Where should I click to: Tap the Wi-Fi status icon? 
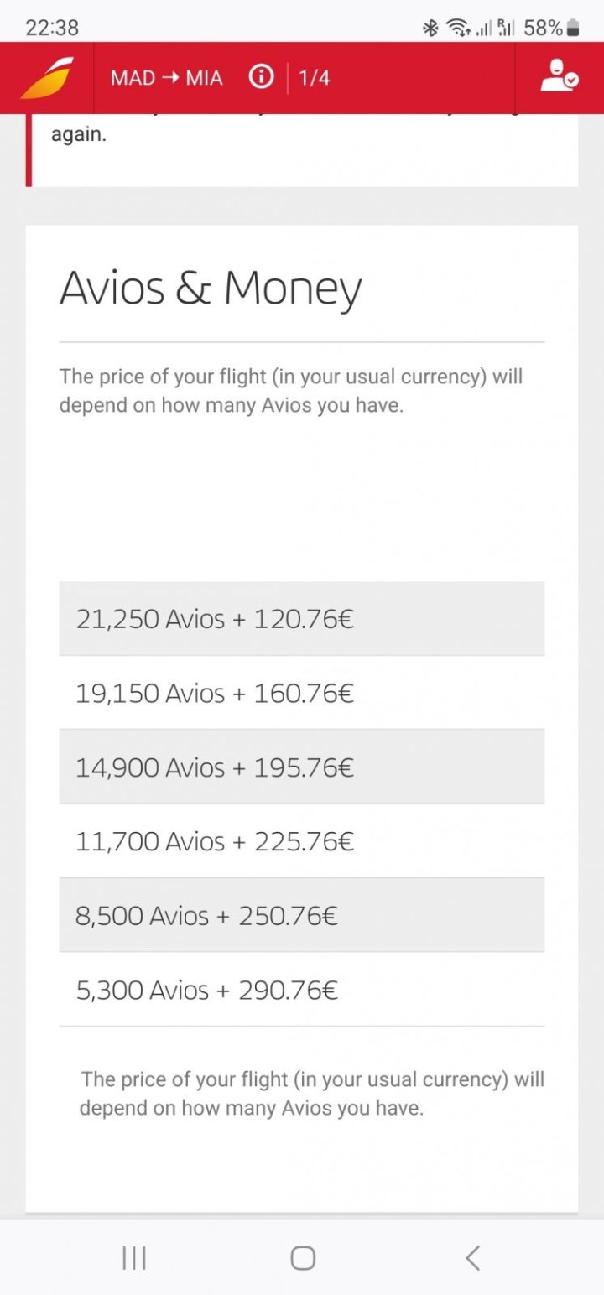tap(457, 28)
